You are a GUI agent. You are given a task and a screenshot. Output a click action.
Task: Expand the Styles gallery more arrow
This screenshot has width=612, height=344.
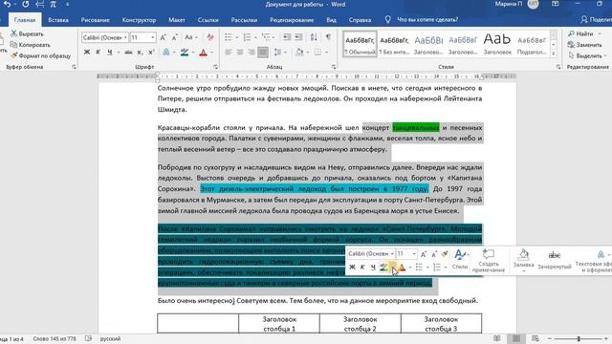554,53
